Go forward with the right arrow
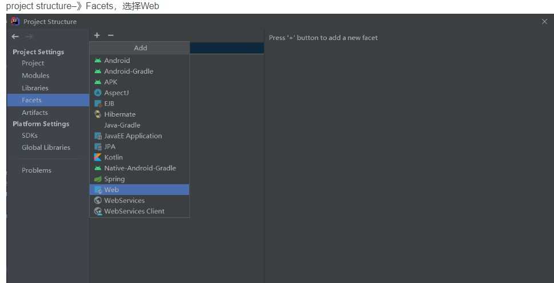Image resolution: width=554 pixels, height=283 pixels. click(x=29, y=37)
